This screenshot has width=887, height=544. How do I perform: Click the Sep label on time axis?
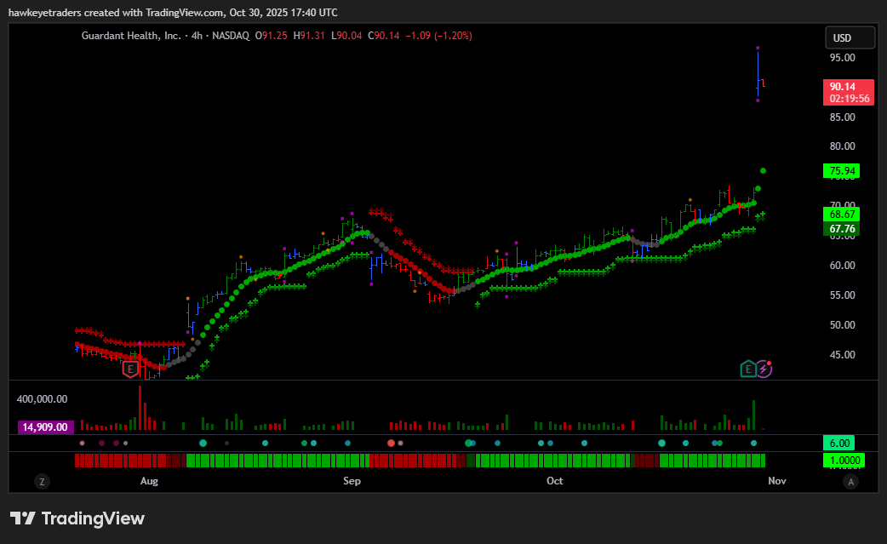click(352, 481)
